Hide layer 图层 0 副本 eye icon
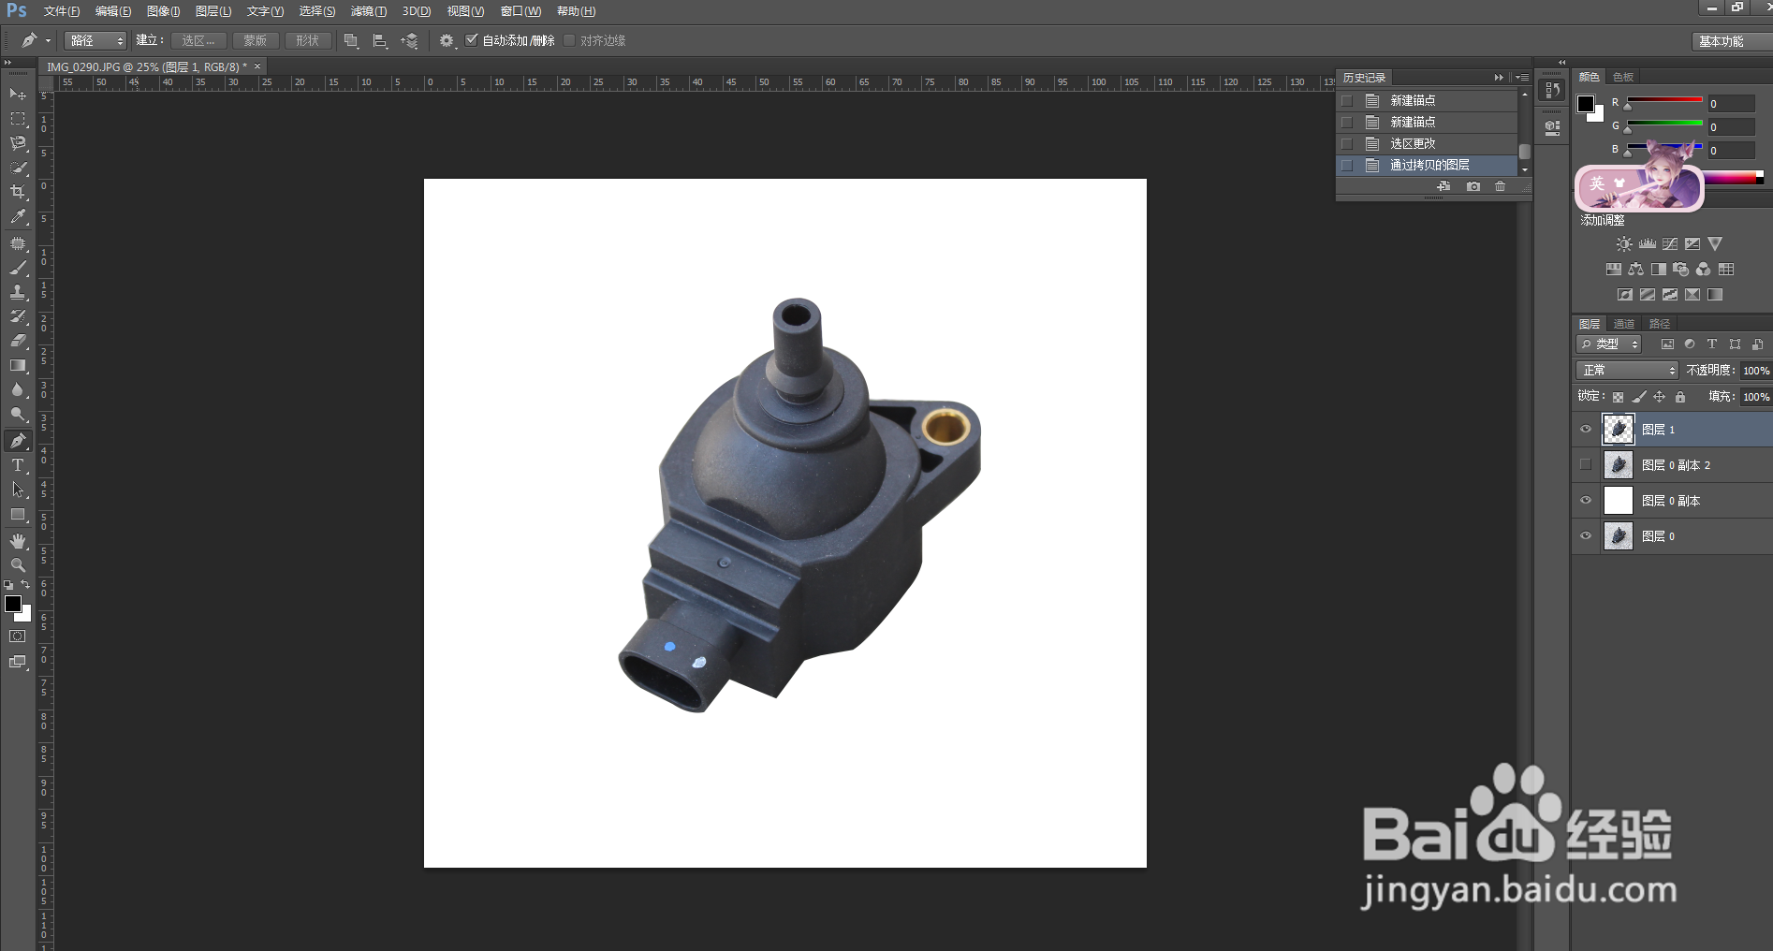 pos(1586,501)
